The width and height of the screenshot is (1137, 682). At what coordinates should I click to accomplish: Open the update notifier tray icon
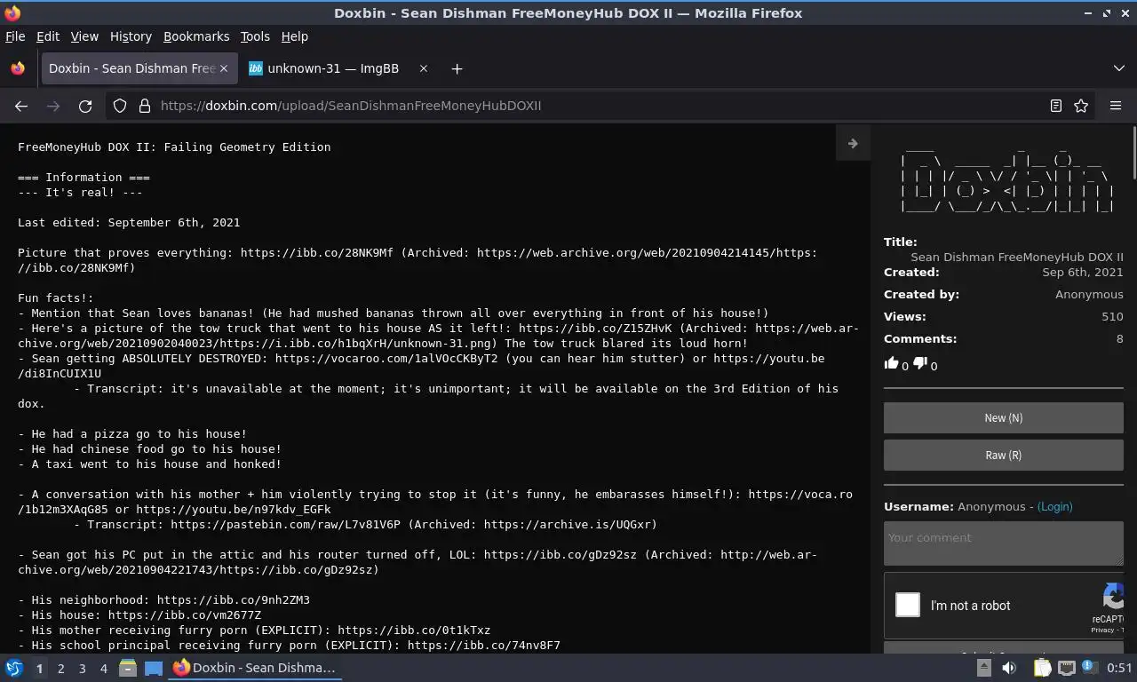(1088, 667)
